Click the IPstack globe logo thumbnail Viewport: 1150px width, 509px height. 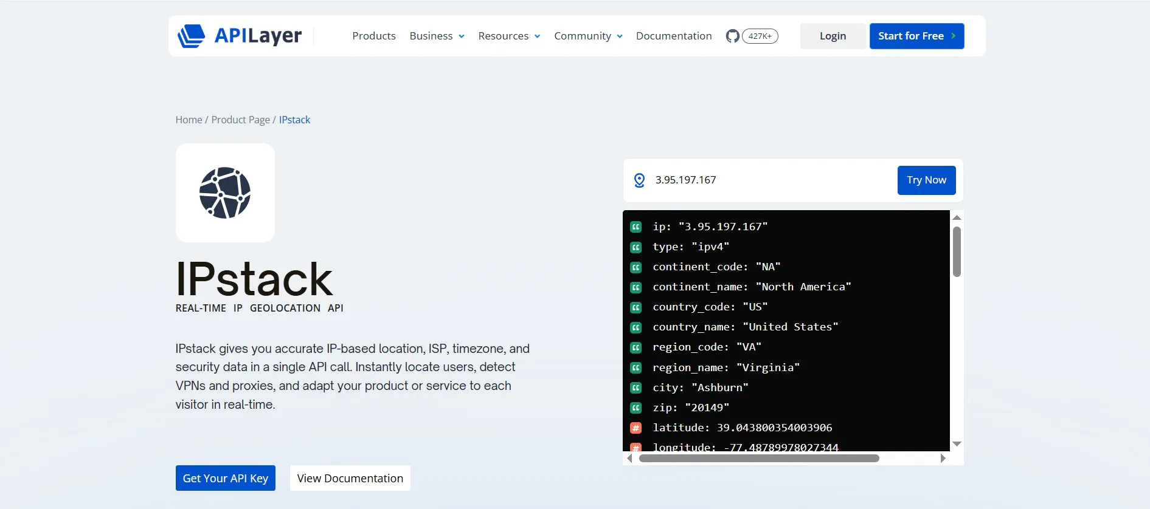pyautogui.click(x=225, y=193)
